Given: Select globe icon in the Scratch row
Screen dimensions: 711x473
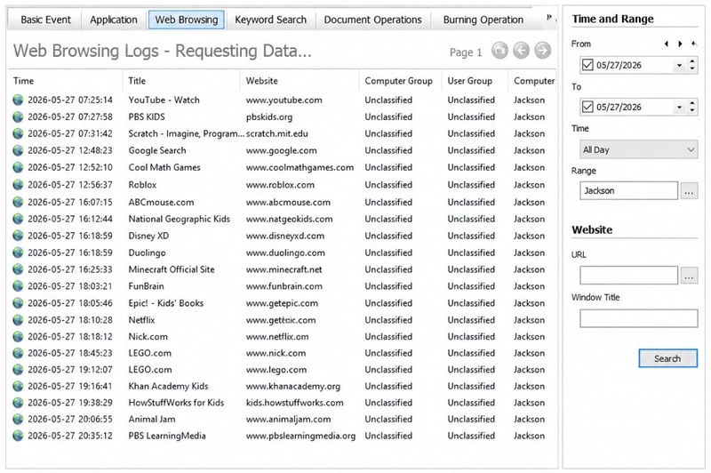Looking at the screenshot, I should [x=18, y=133].
